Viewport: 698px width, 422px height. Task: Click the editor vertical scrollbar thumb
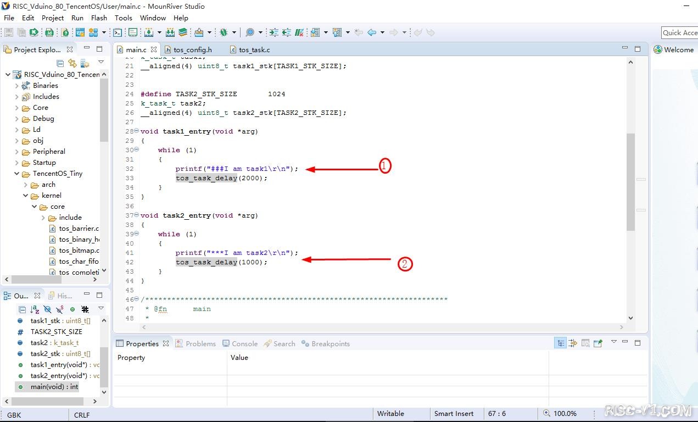coord(630,181)
